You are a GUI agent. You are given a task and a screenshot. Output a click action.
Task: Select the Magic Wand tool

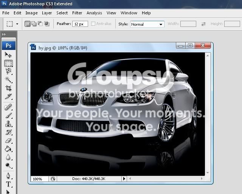click(x=8, y=80)
